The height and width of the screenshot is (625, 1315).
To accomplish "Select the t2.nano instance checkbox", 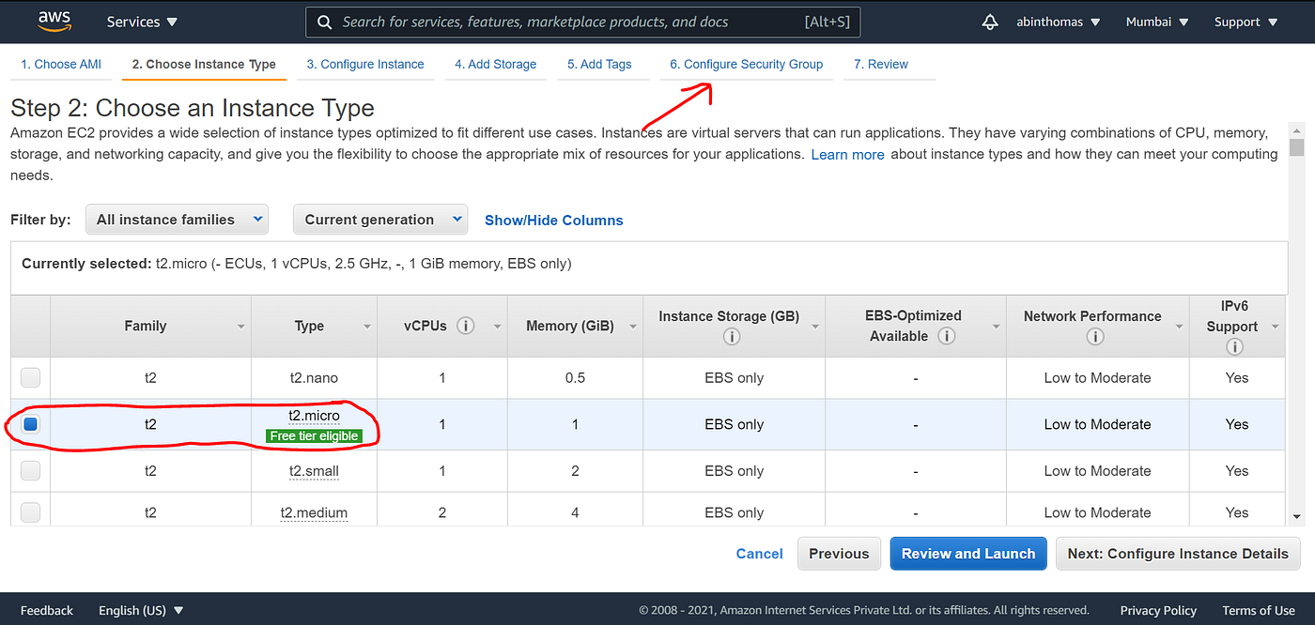I will click(x=31, y=377).
